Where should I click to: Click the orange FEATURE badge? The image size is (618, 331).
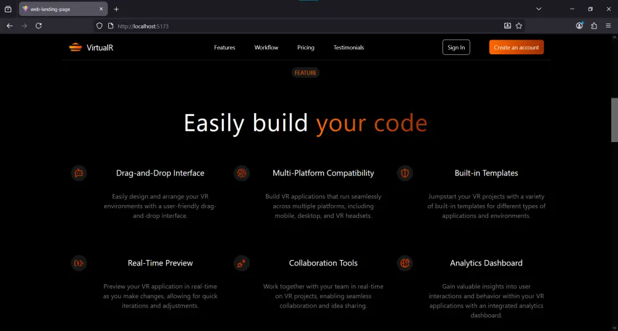pos(305,73)
